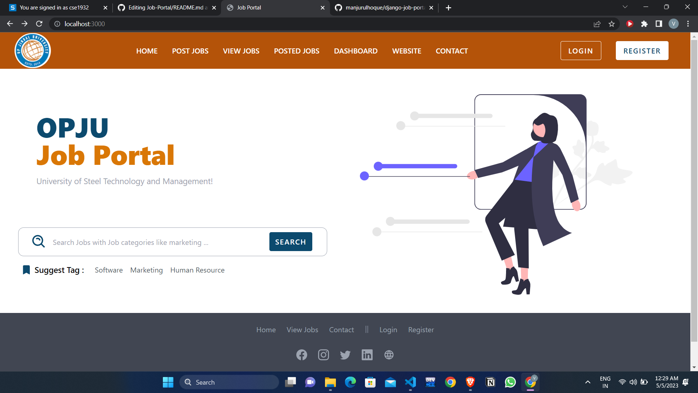Click the LinkedIn footer icon
698x393 pixels.
click(367, 355)
